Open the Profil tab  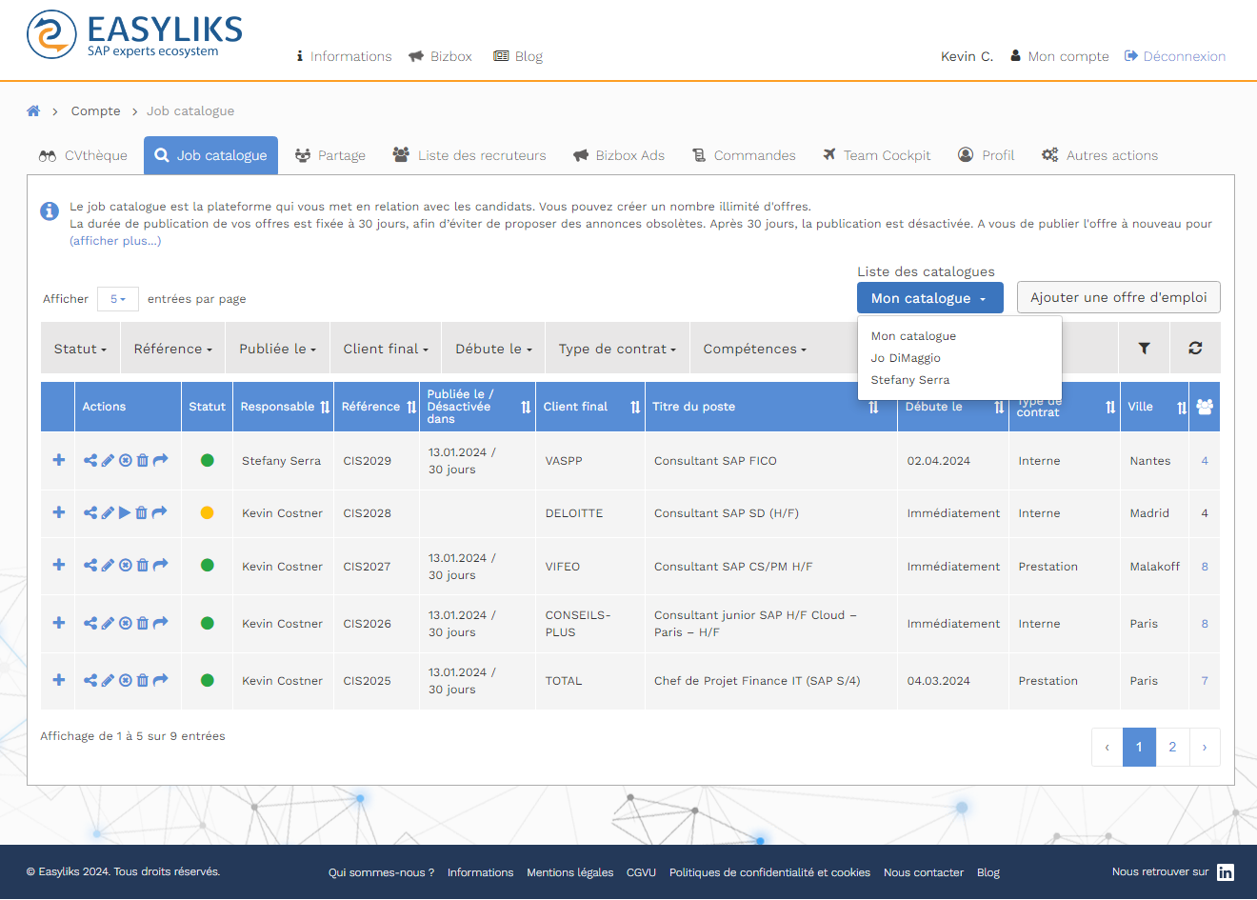tap(987, 155)
